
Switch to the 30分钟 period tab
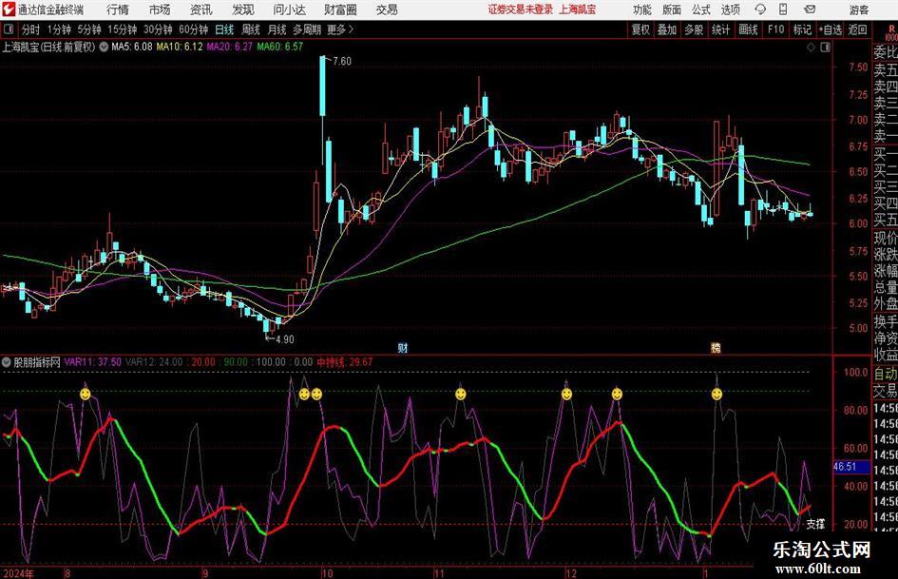158,29
